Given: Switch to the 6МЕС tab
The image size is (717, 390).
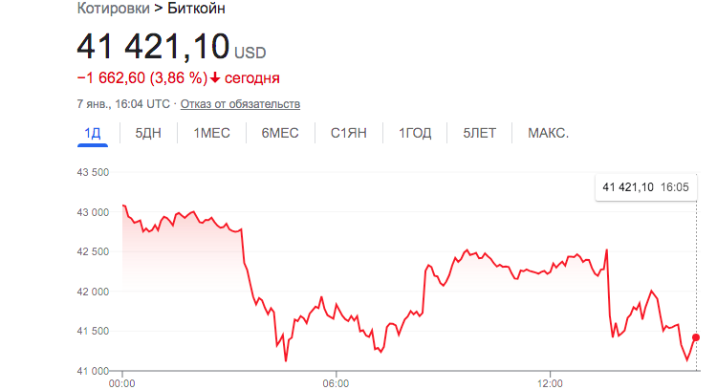Looking at the screenshot, I should point(280,133).
